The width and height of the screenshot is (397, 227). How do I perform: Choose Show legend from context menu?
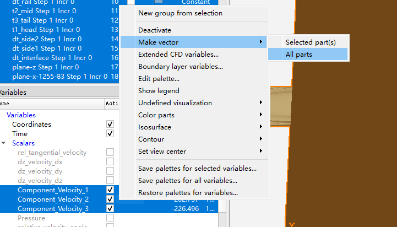[159, 91]
